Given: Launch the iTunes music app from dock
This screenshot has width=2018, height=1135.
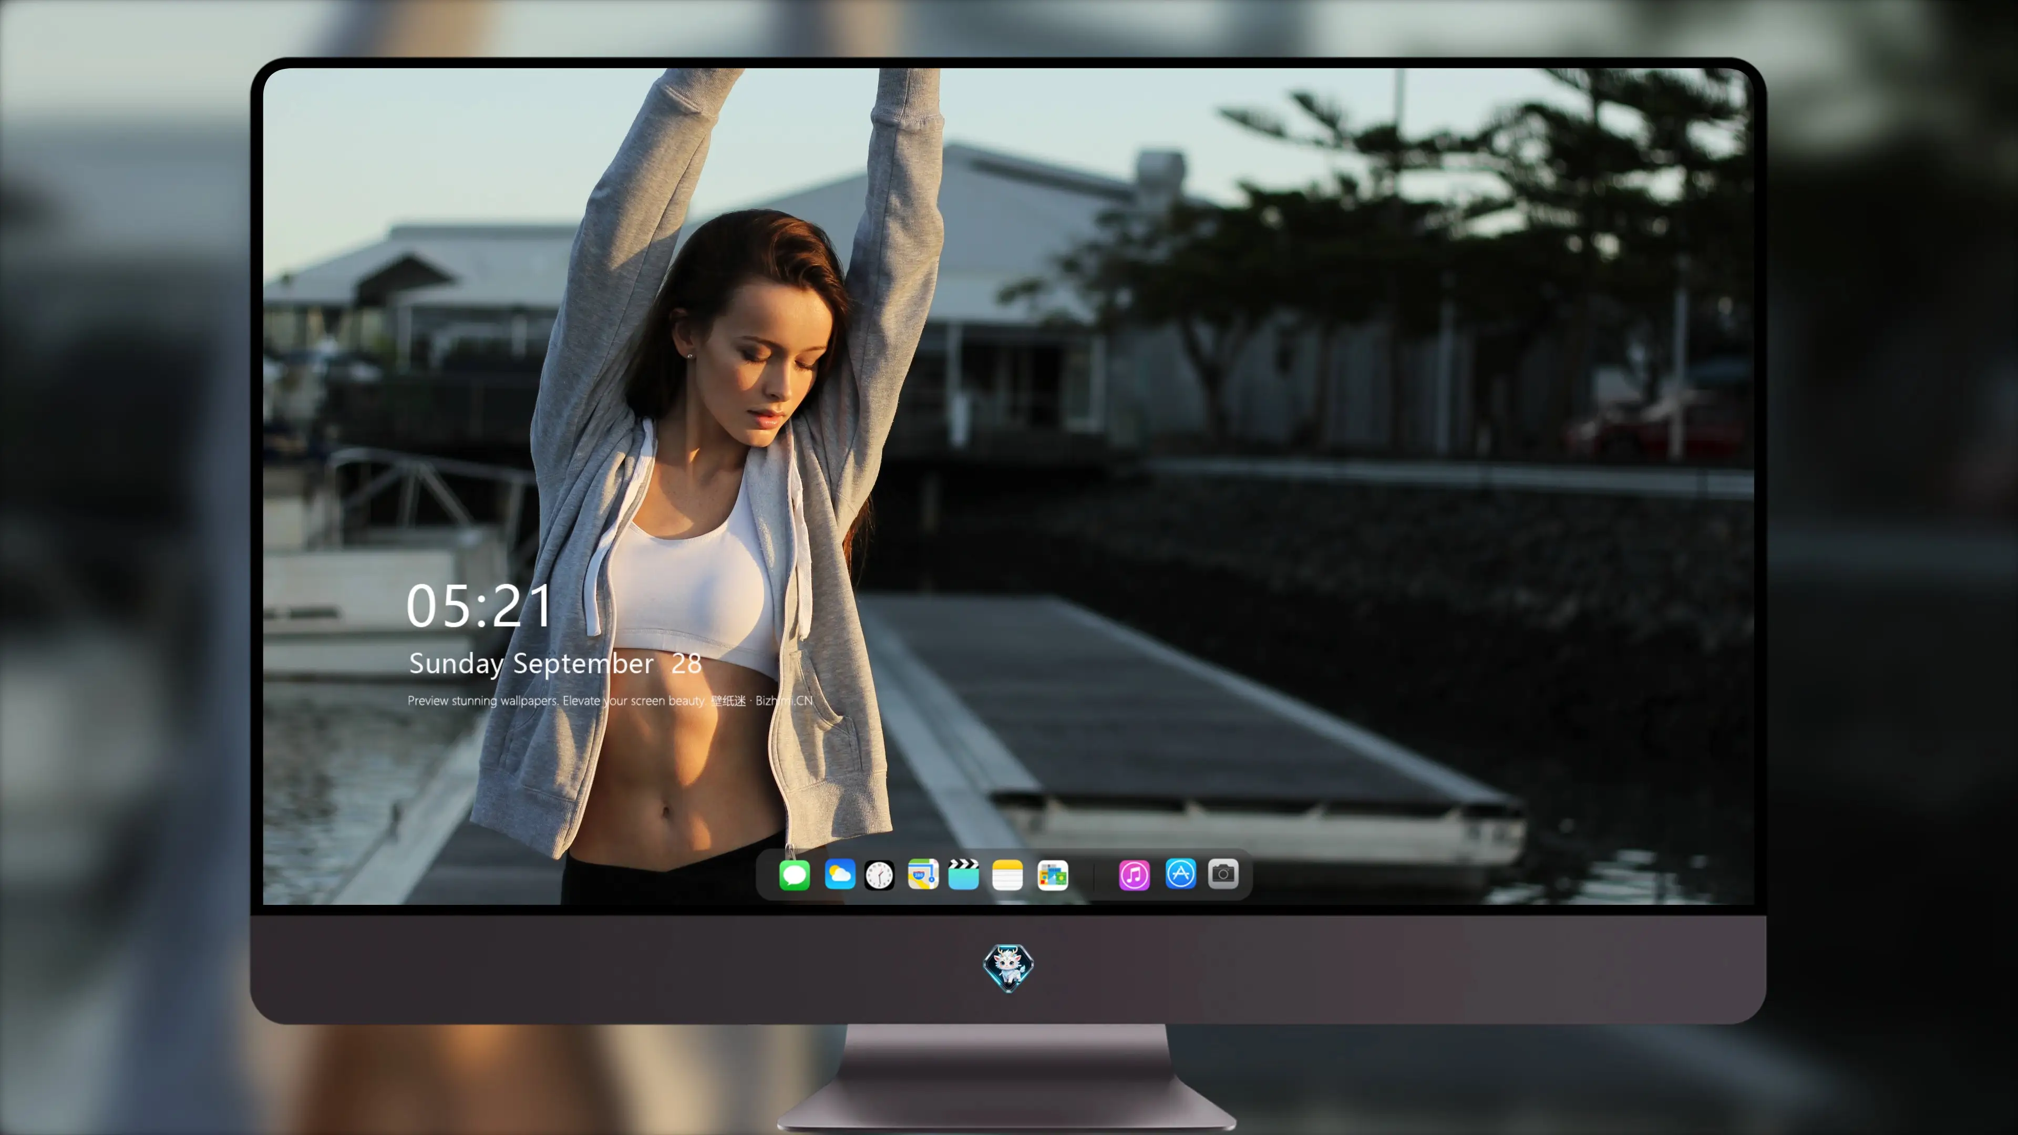Looking at the screenshot, I should pos(1135,874).
